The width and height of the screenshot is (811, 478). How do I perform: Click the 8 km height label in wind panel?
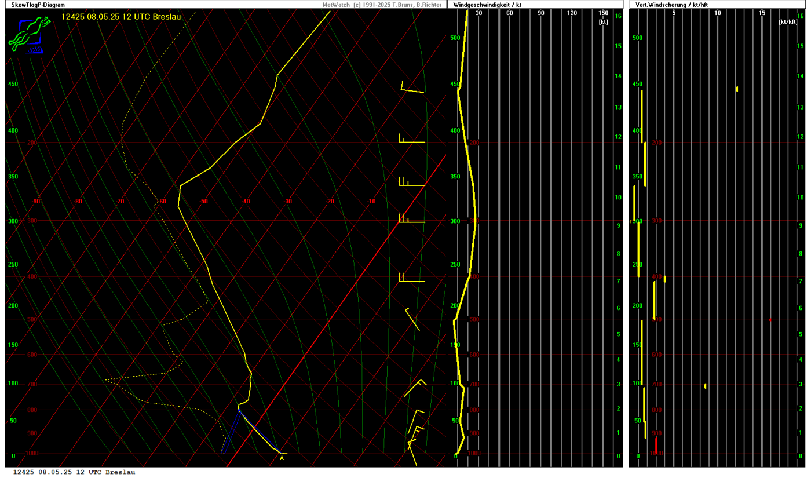(618, 254)
